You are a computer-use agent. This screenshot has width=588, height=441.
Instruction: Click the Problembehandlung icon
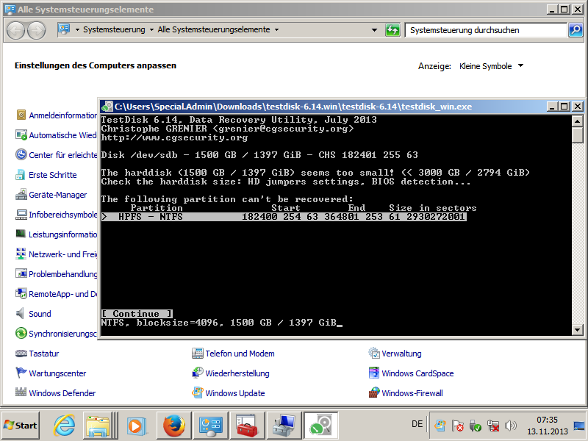(x=21, y=273)
